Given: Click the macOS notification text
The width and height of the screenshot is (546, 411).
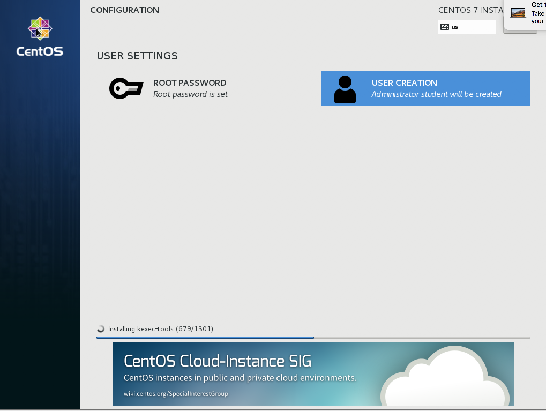Looking at the screenshot, I should coord(538,13).
